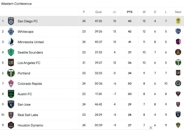The height and width of the screenshot is (130, 184).
Task: Sort table by the Goal column header
Action: click(x=99, y=12)
